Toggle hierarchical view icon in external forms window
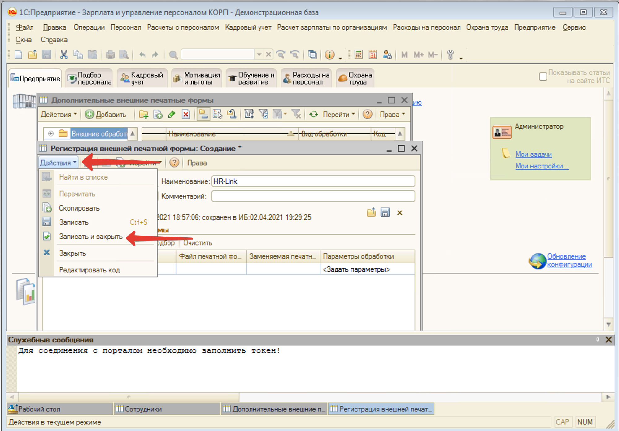 [203, 114]
